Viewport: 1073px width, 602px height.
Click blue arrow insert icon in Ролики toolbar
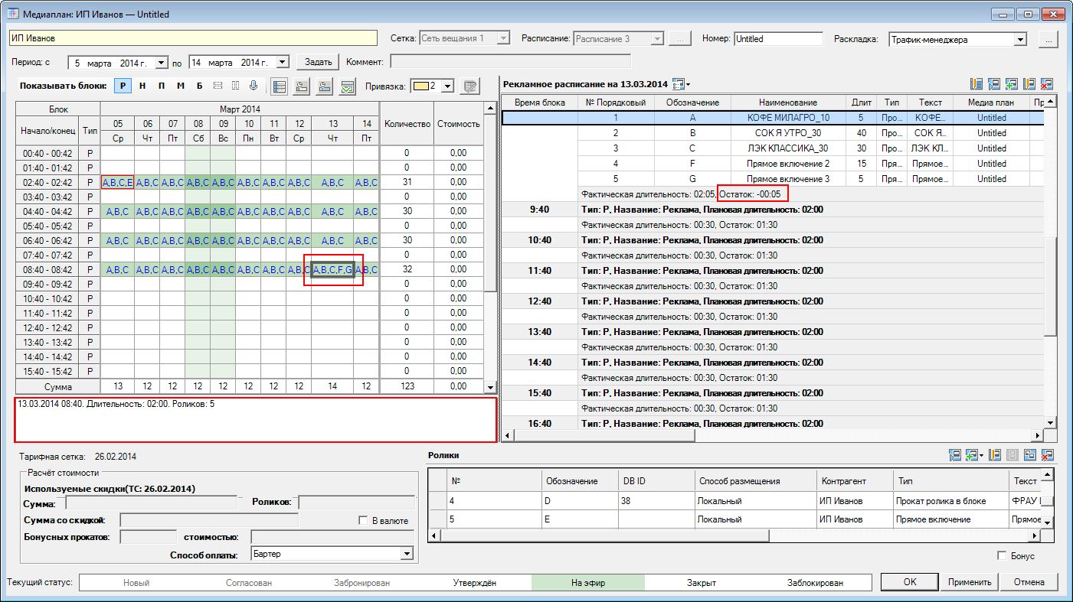point(955,455)
